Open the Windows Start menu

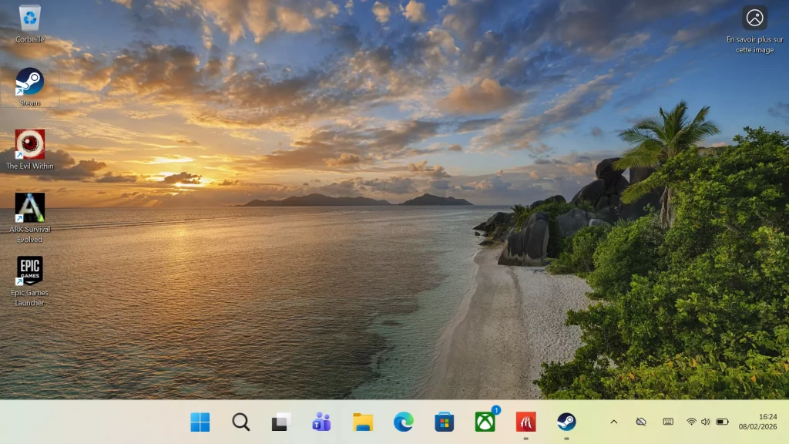click(200, 422)
